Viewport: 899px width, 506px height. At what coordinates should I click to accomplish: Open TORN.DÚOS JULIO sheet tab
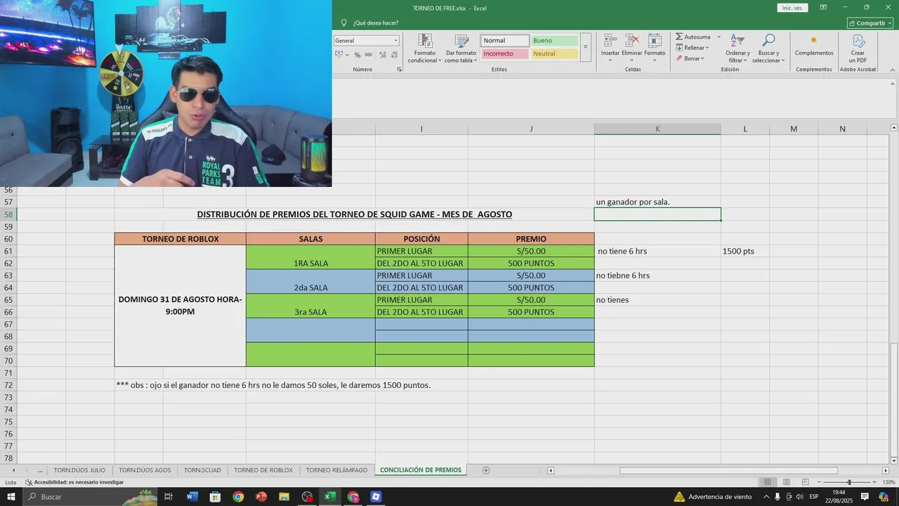pos(79,470)
